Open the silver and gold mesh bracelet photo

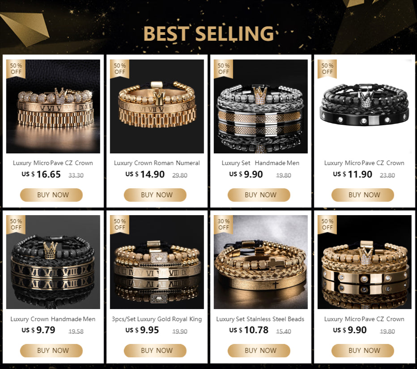point(260,106)
